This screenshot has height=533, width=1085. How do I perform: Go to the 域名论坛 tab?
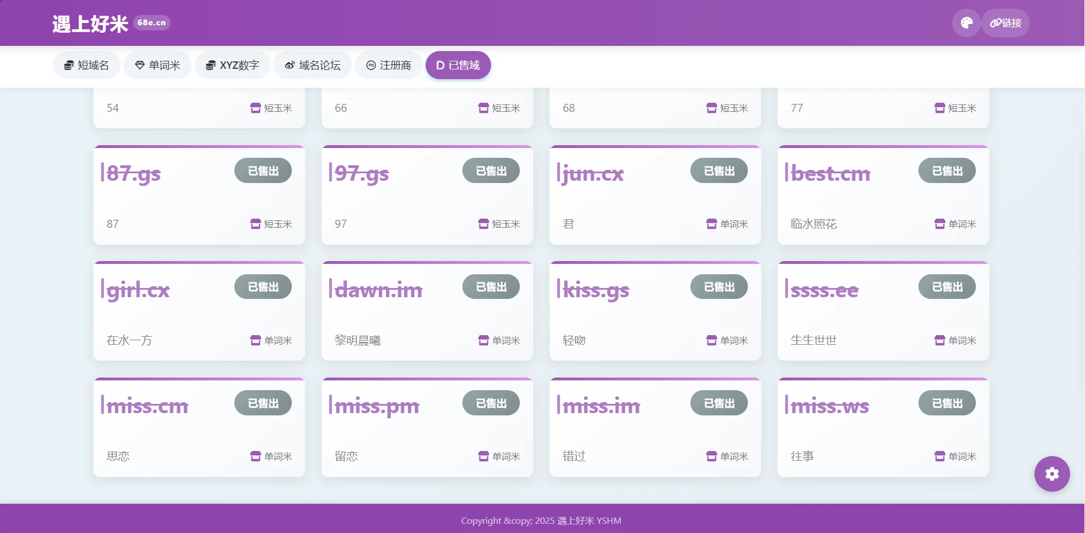312,65
